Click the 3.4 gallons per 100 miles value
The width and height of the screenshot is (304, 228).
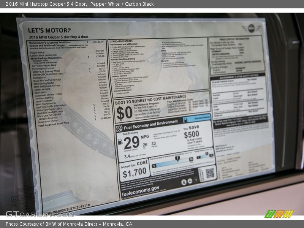tap(127, 157)
